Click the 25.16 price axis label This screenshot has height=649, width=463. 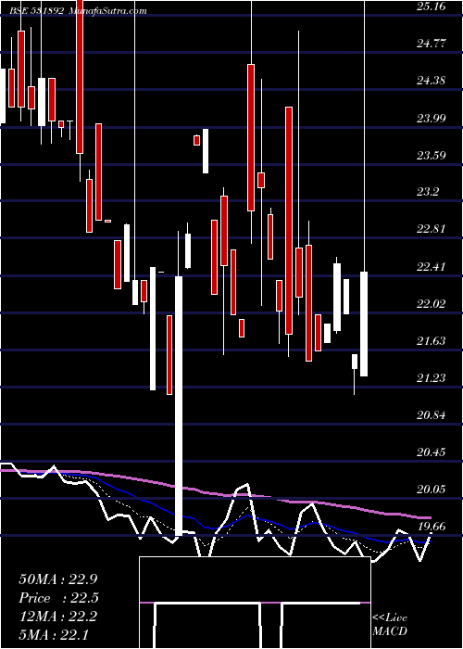432,6
